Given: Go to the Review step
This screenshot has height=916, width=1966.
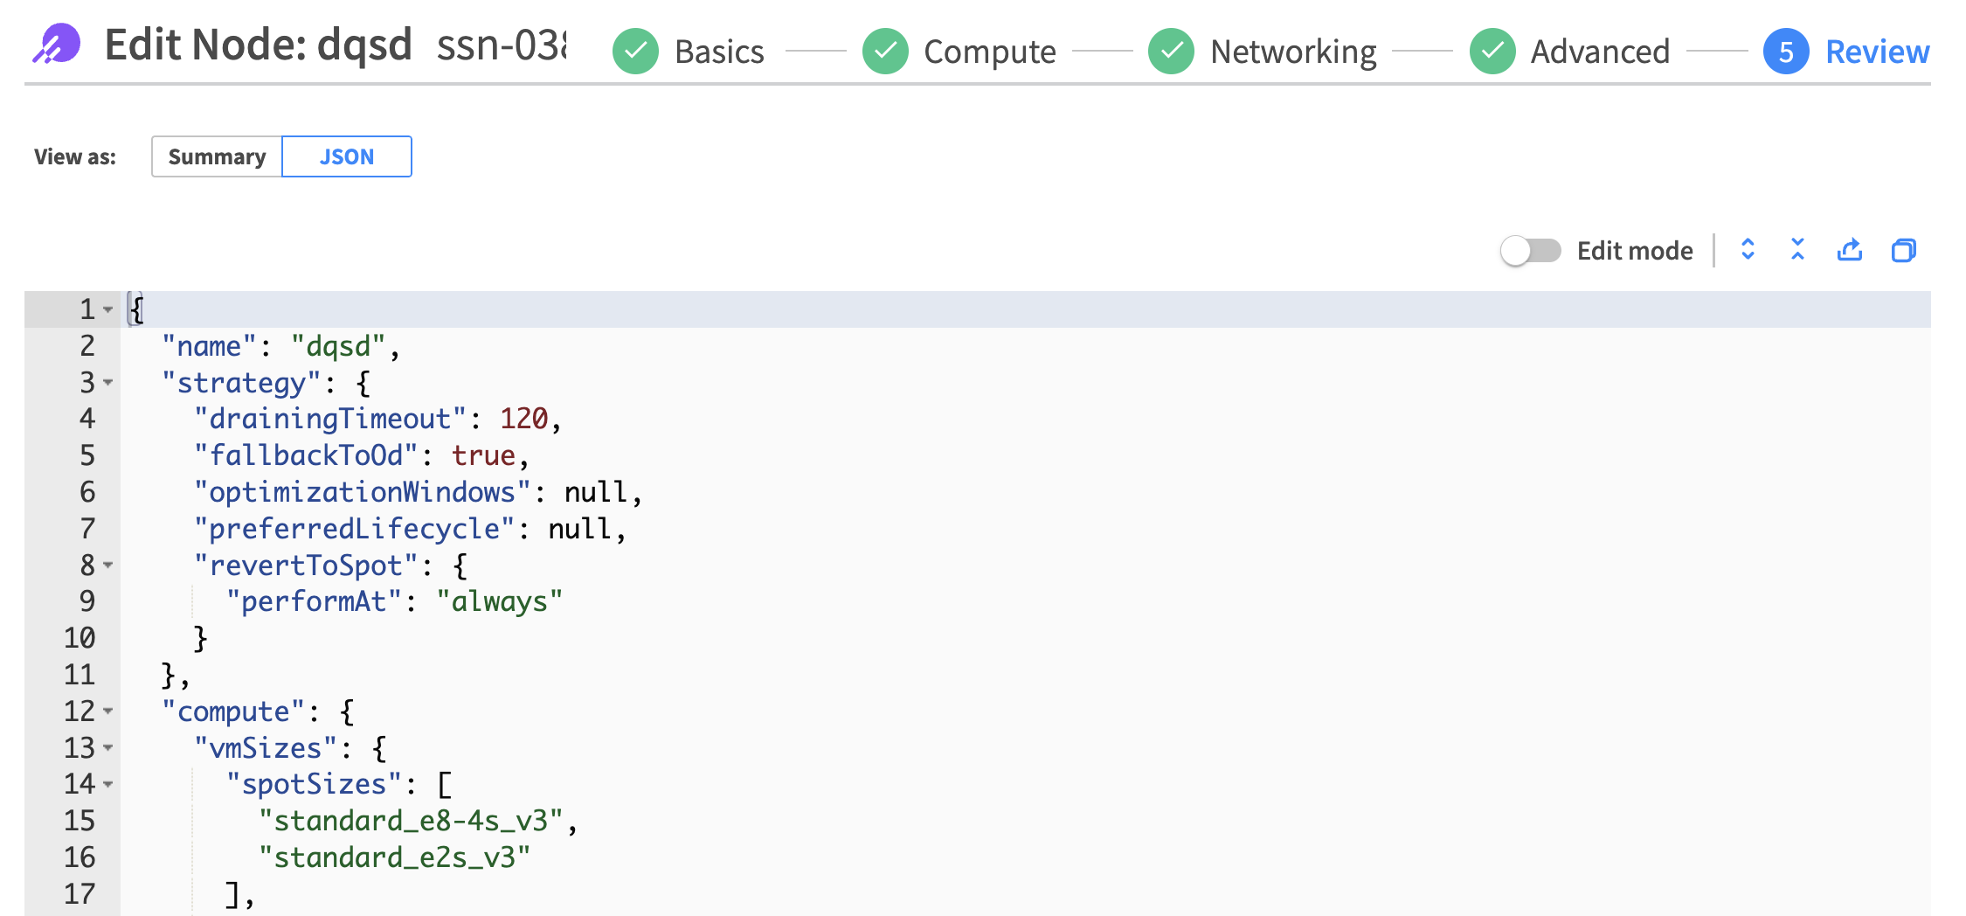Looking at the screenshot, I should pyautogui.click(x=1877, y=52).
